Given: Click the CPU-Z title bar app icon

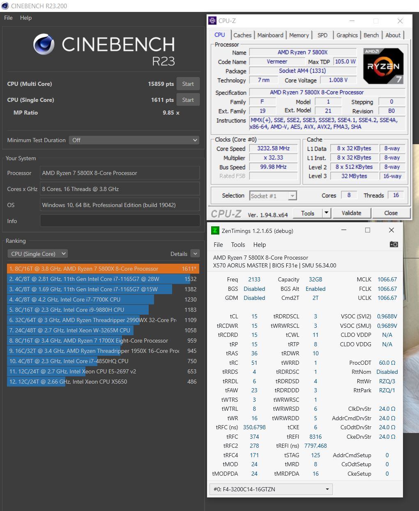Looking at the screenshot, I should [212, 21].
